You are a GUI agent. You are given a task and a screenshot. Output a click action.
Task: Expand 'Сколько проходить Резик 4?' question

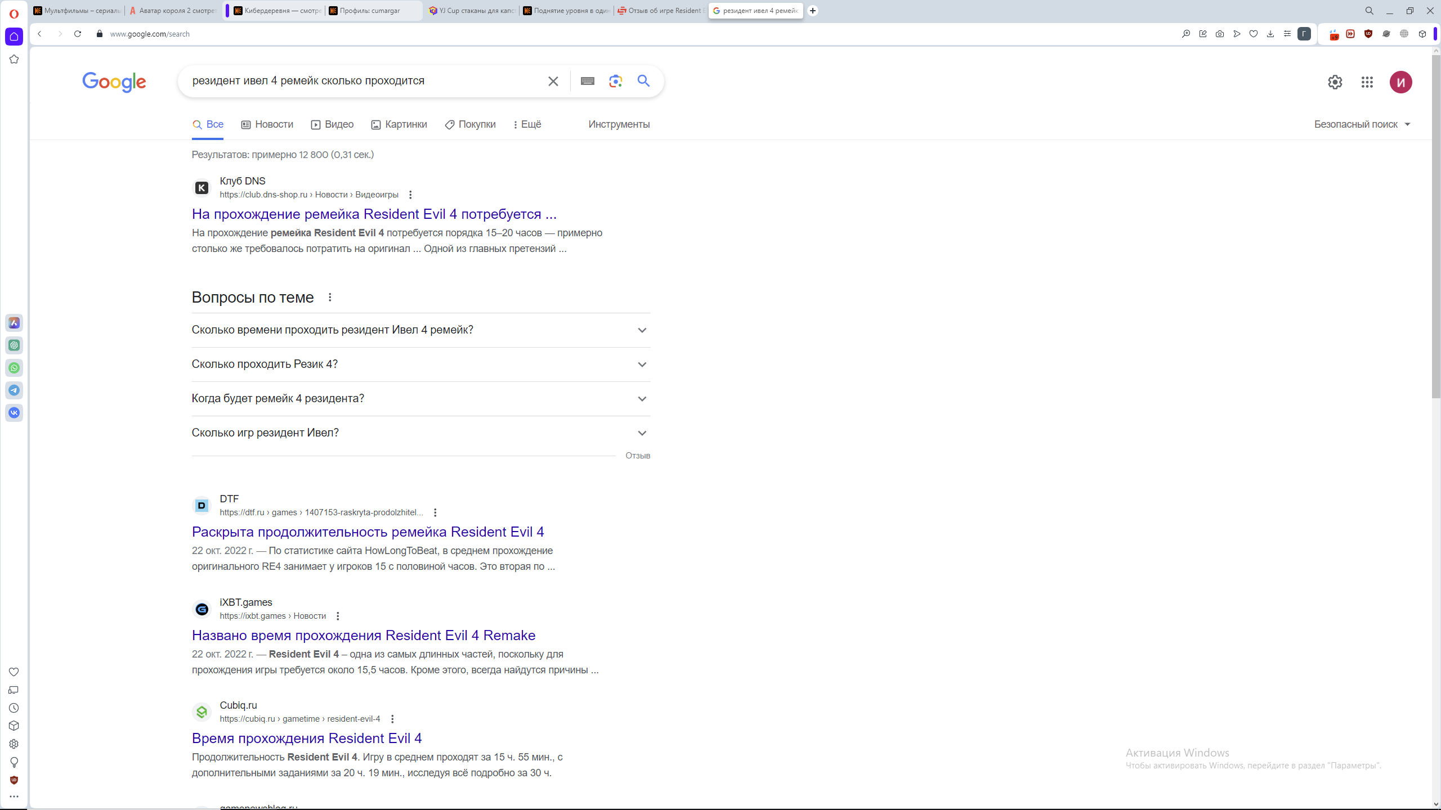point(421,364)
